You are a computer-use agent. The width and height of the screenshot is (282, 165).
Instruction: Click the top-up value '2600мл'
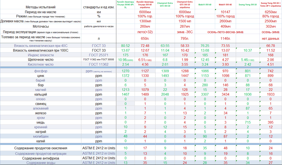(x=225, y=21)
